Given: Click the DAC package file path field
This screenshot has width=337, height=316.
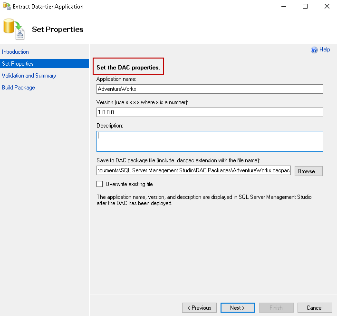Looking at the screenshot, I should [x=193, y=171].
